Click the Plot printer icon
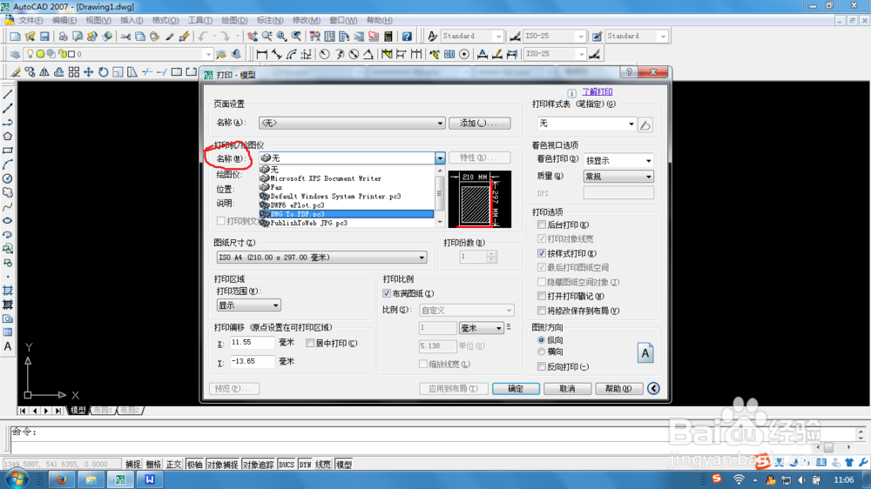Viewport: 871px width, 489px height. pyautogui.click(x=63, y=37)
